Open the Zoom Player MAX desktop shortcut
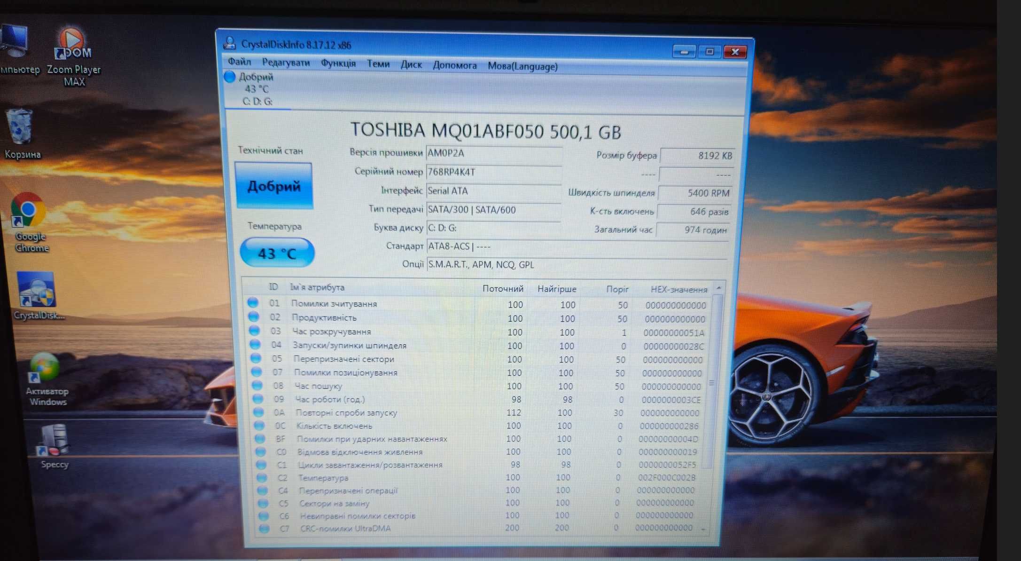The height and width of the screenshot is (561, 1021). tap(73, 56)
